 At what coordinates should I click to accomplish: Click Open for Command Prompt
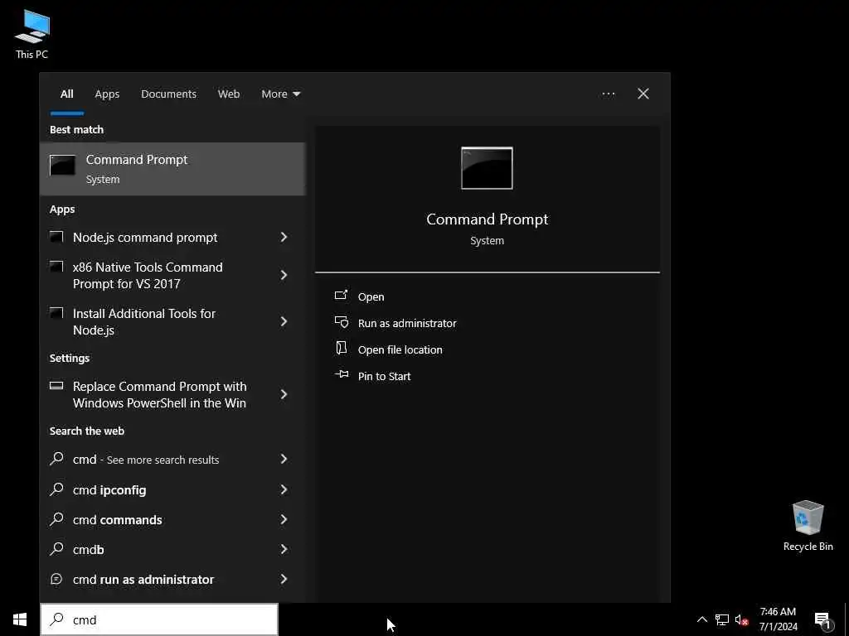point(371,297)
